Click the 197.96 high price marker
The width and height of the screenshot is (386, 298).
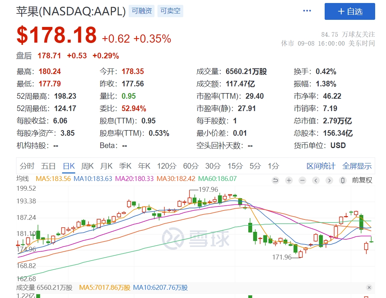tap(208, 190)
